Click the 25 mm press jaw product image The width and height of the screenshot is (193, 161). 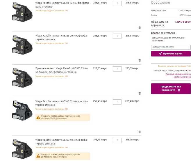tap(22, 77)
